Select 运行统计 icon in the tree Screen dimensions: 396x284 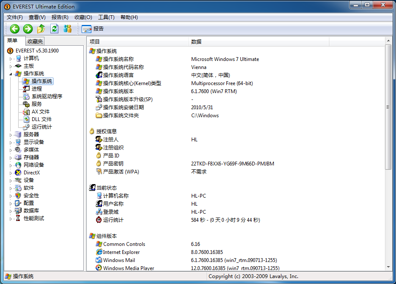click(26, 127)
